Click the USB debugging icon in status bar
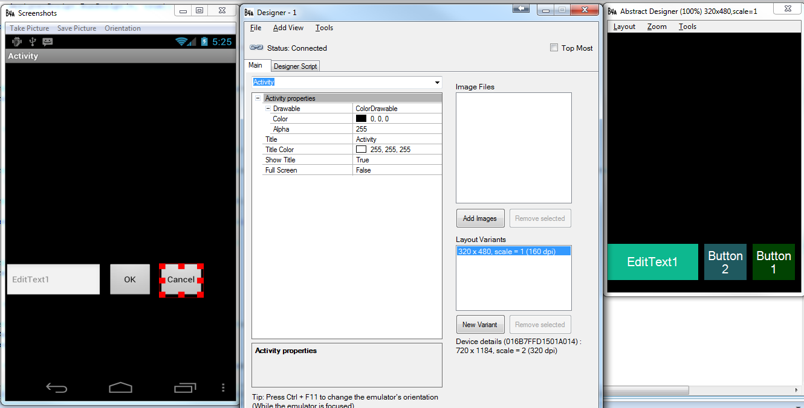The image size is (804, 408). (x=33, y=42)
